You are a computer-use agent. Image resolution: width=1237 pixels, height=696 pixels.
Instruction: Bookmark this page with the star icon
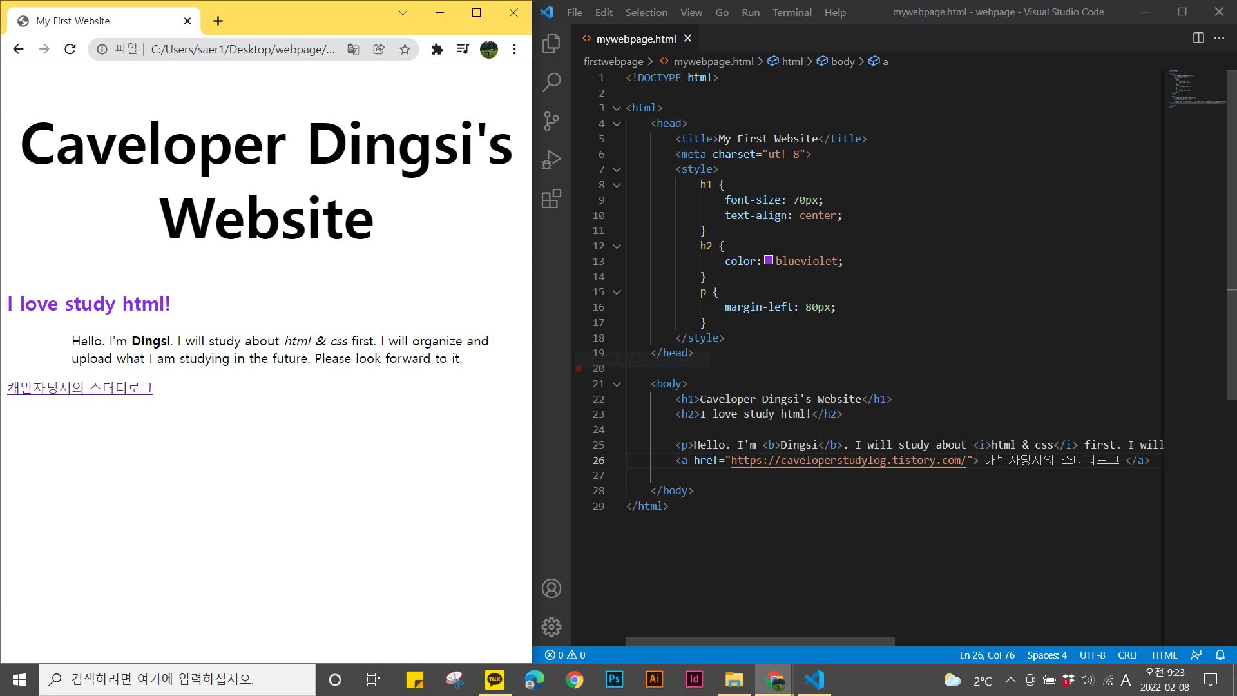pyautogui.click(x=405, y=50)
